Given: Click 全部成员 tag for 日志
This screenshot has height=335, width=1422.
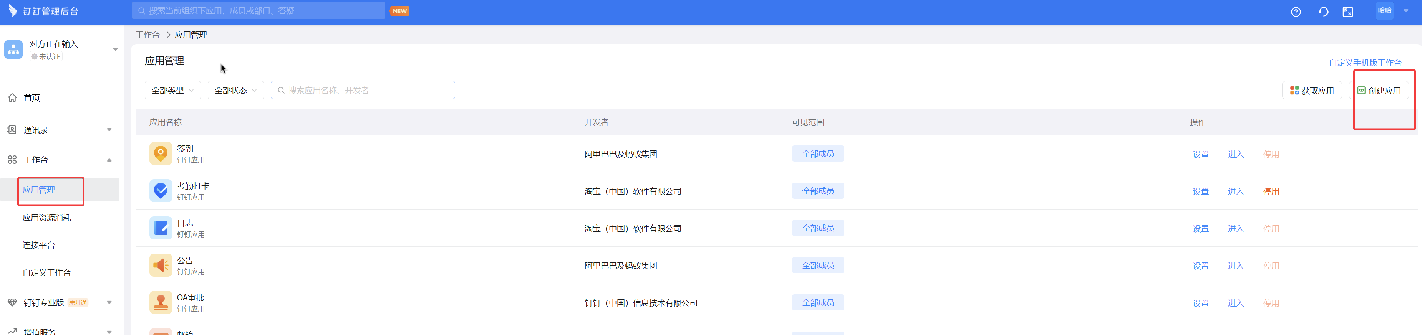Looking at the screenshot, I should [817, 228].
